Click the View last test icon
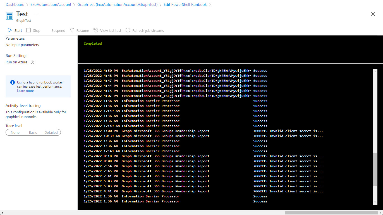The image size is (383, 215). (x=95, y=30)
